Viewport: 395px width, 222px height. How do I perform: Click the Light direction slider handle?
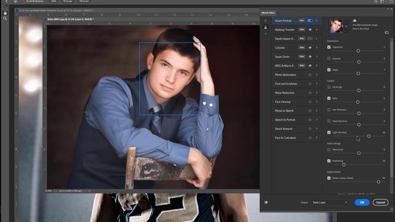pos(368,136)
